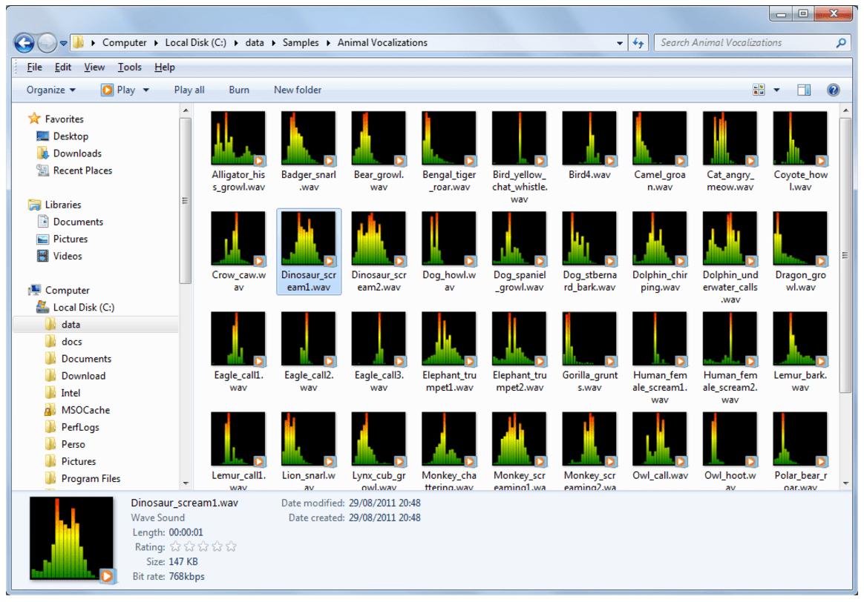Select Elephant_trumpet1.wav file icon
The image size is (864, 602).
(449, 339)
